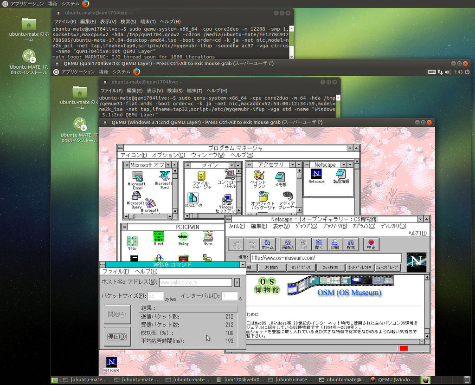
Task: Open the ペイントブラシ icon
Action: coord(259,179)
